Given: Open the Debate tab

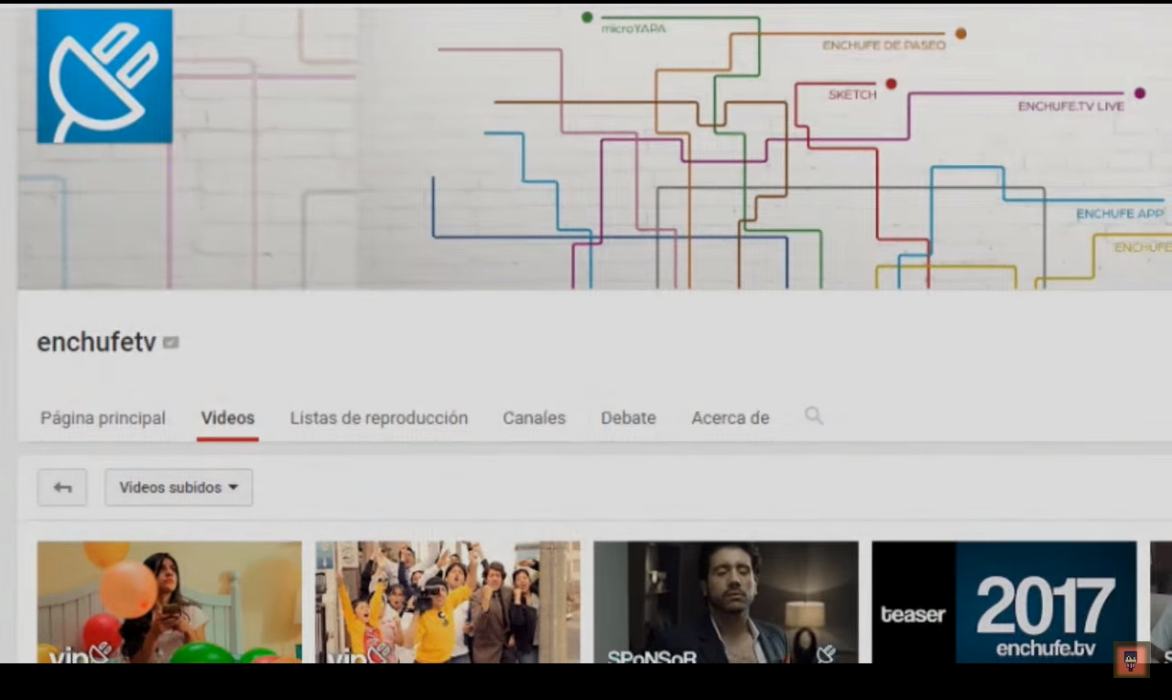Looking at the screenshot, I should pyautogui.click(x=628, y=418).
